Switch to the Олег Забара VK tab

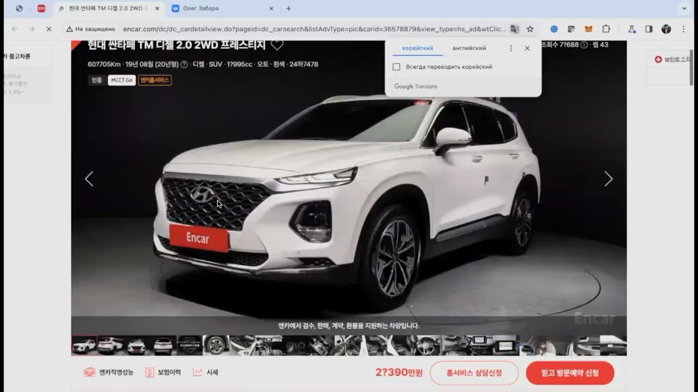pyautogui.click(x=222, y=9)
